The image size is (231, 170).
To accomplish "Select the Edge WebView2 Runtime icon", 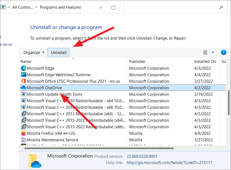I will [23, 75].
